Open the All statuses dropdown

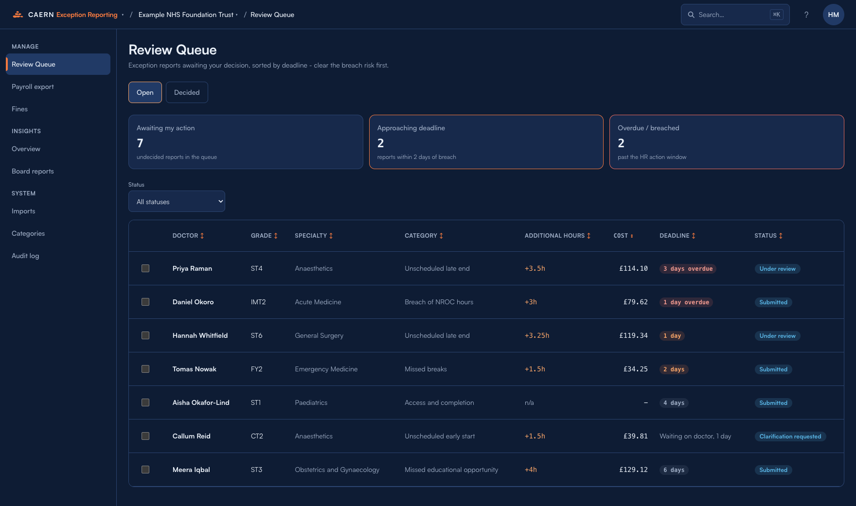point(177,201)
